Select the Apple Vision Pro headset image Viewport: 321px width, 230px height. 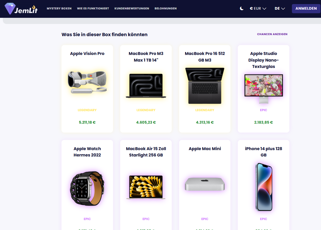click(x=87, y=82)
